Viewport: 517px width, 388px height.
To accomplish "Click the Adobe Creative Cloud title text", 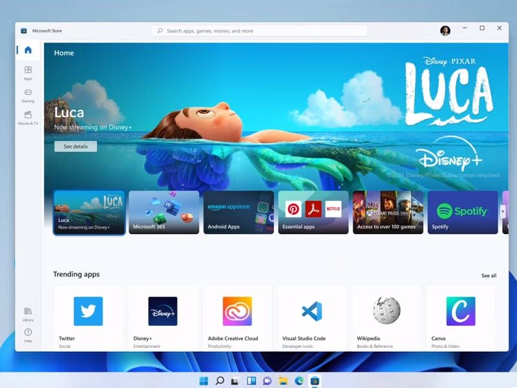I will [x=233, y=338].
